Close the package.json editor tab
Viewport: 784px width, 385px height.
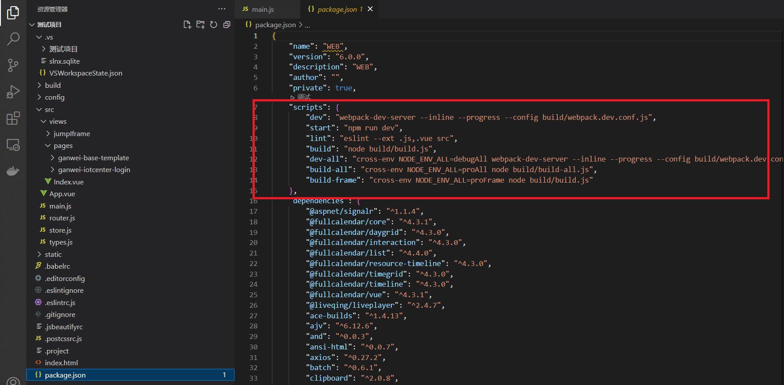370,9
